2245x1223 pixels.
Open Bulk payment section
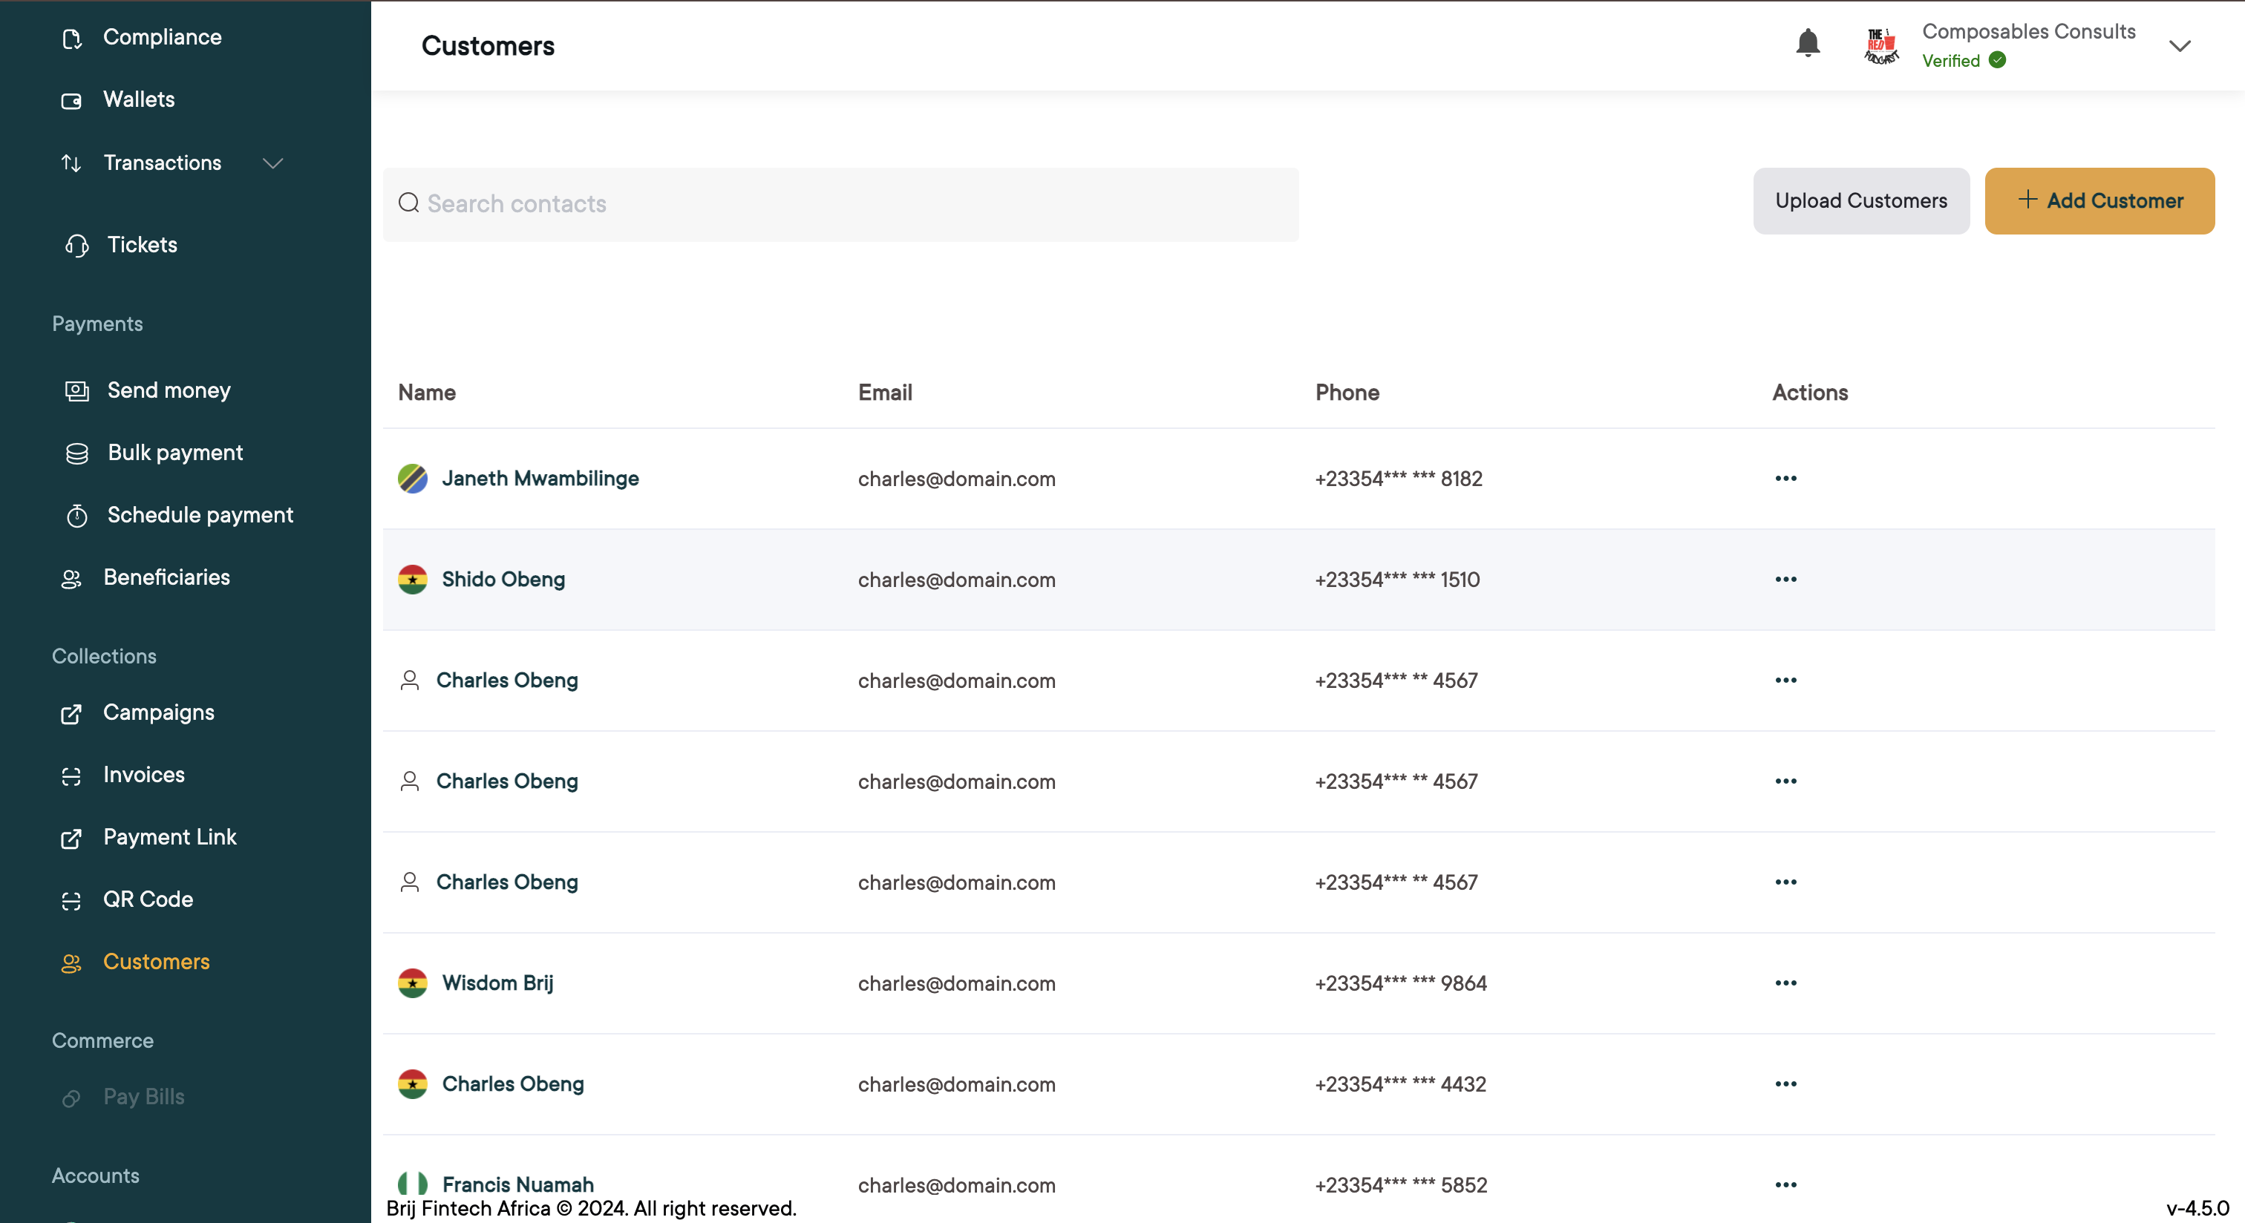[174, 453]
